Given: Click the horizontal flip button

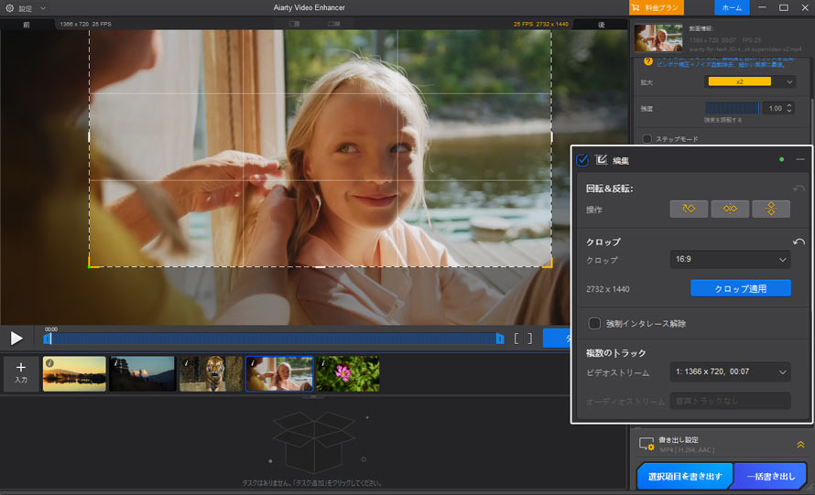Looking at the screenshot, I should [730, 209].
